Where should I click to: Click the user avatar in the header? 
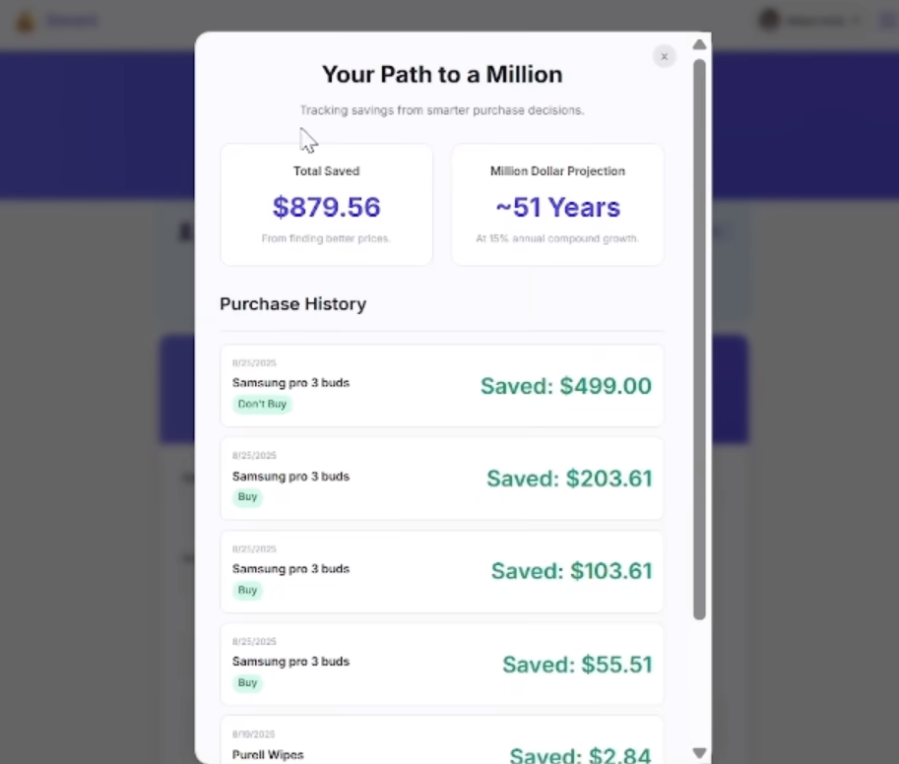tap(769, 20)
